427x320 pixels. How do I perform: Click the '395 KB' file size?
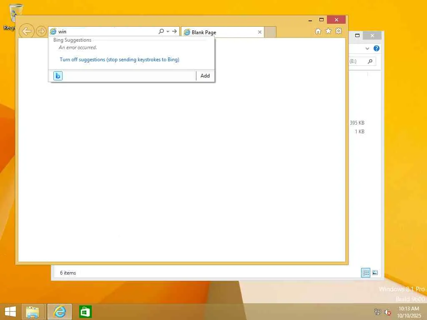click(x=357, y=123)
